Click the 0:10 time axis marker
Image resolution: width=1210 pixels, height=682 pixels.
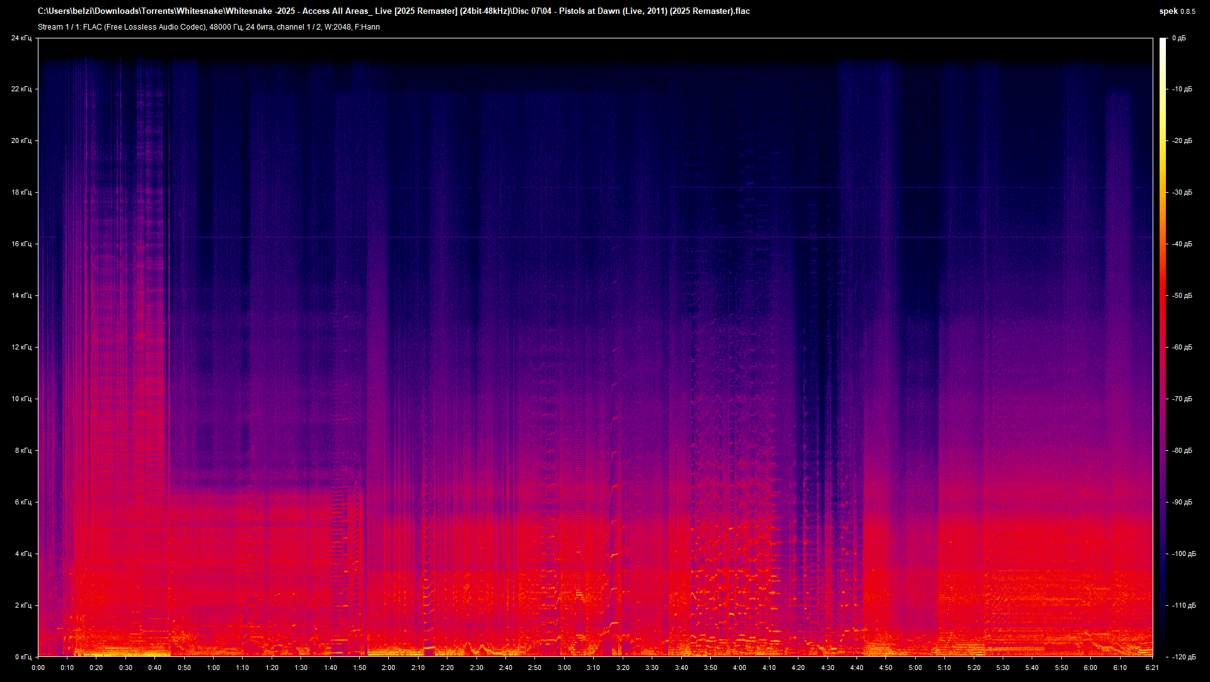(x=67, y=668)
